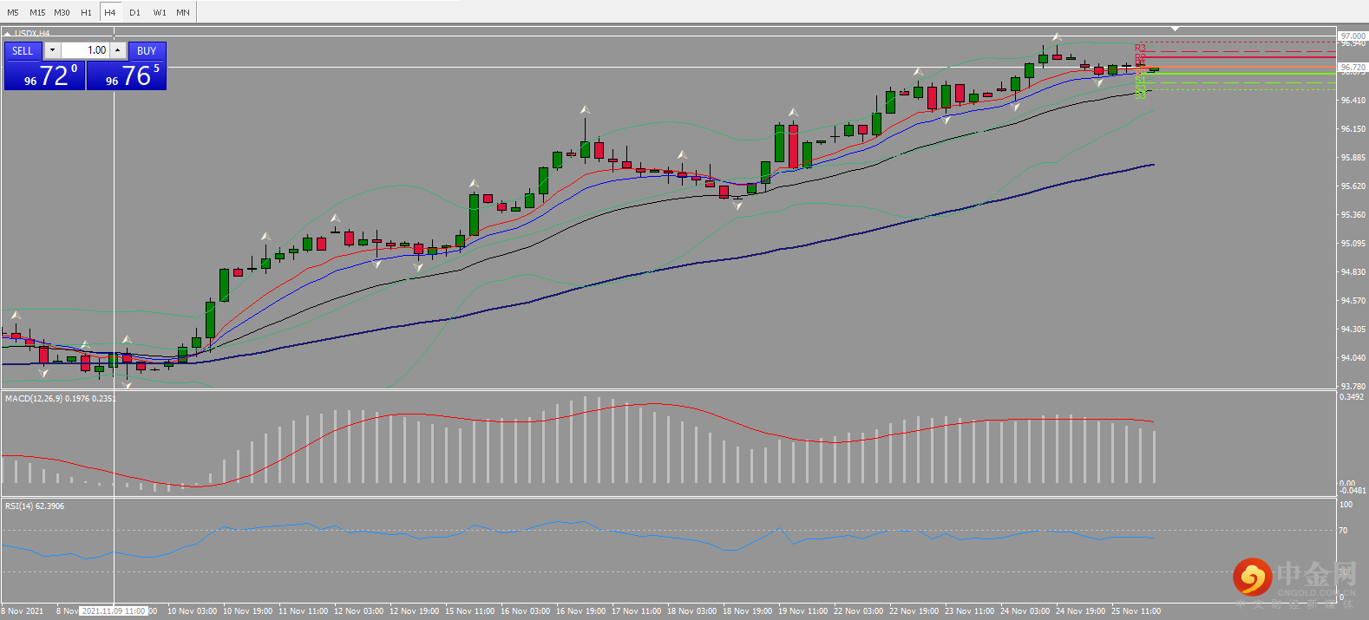The image size is (1369, 620).
Task: Click the 19 Nov 11:00 time axis label
Action: coord(802,611)
